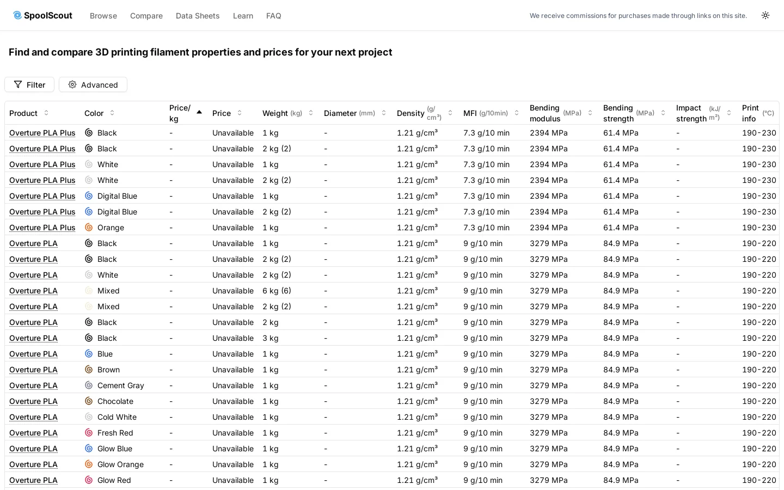Select the "Blue" color label

[105, 354]
